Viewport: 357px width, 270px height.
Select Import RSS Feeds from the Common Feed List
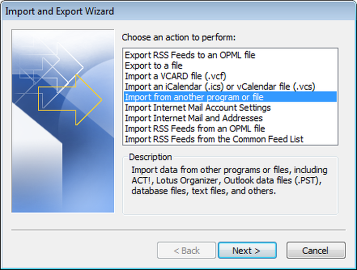pos(230,139)
